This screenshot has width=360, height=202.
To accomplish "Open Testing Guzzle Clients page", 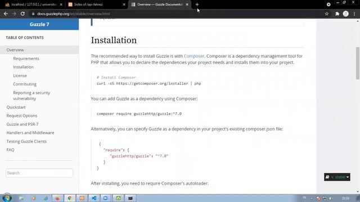I will 26,141.
